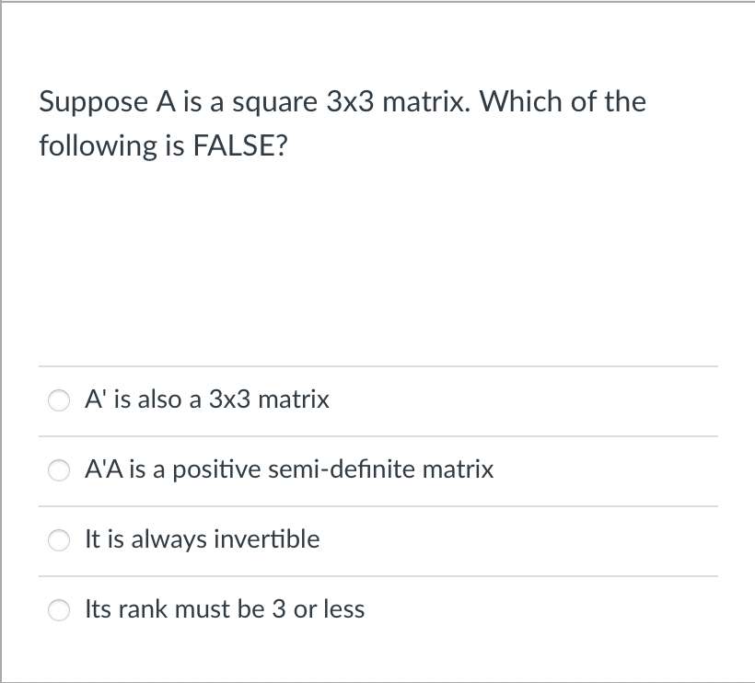Click the word "Suppose" in the question
This screenshot has width=755, height=683.
point(93,102)
